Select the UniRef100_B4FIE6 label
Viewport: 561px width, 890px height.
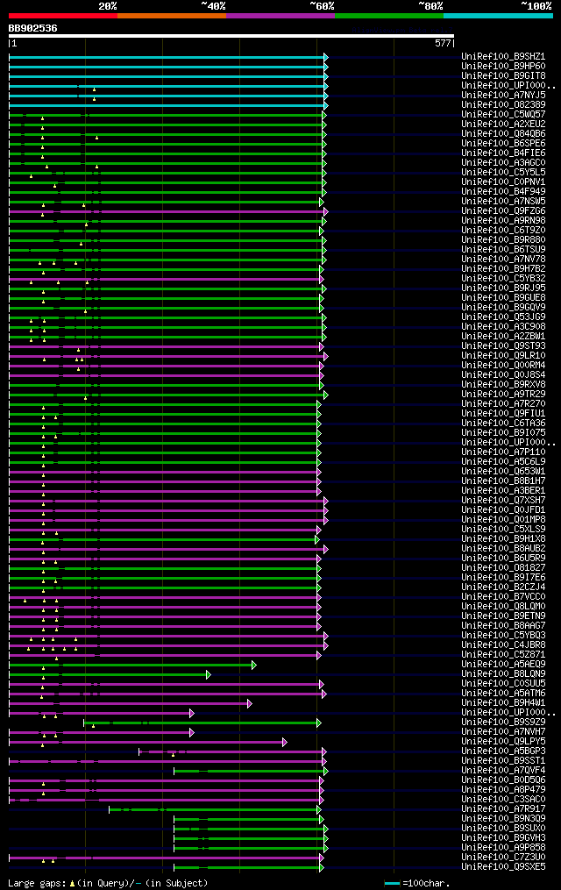point(503,153)
